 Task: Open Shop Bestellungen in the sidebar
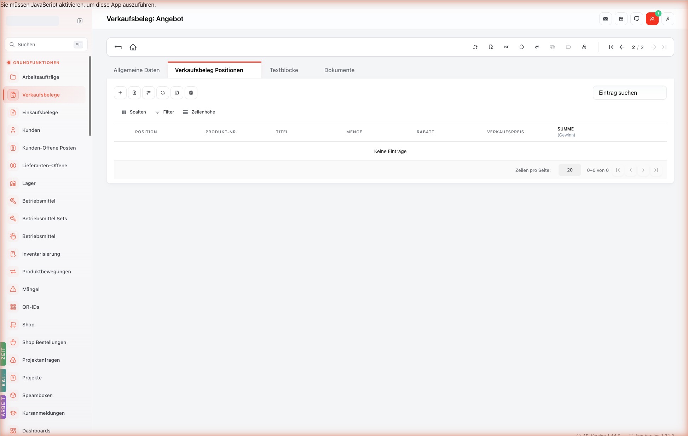point(44,342)
